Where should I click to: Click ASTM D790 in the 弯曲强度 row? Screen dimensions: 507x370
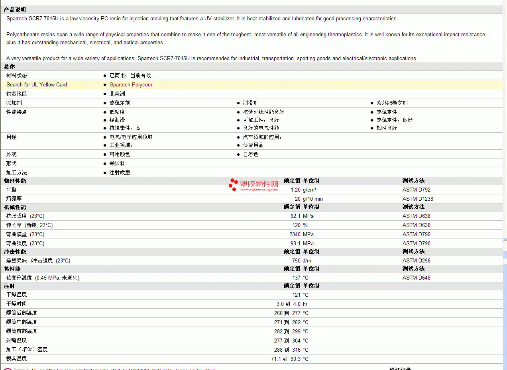[x=417, y=243]
